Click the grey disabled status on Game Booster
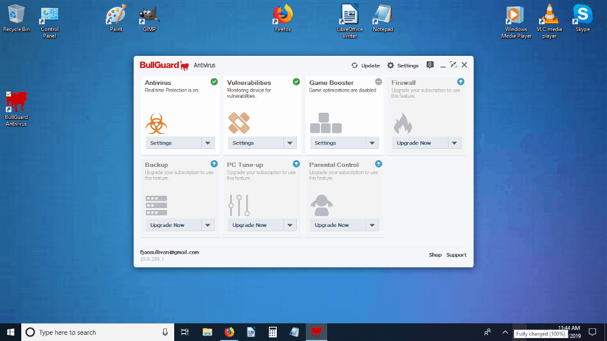 pos(379,82)
